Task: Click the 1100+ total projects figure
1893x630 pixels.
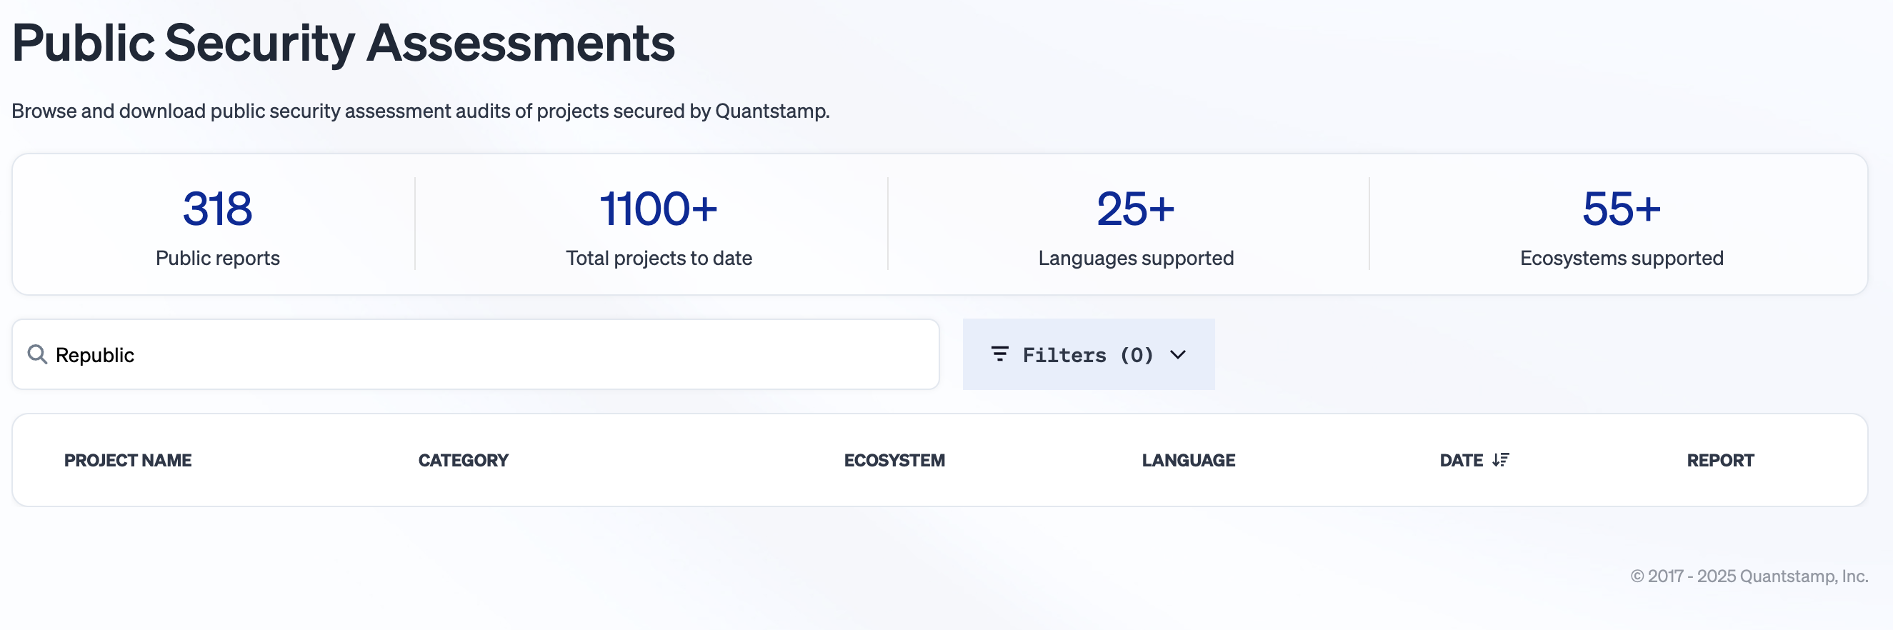Action: (x=659, y=209)
